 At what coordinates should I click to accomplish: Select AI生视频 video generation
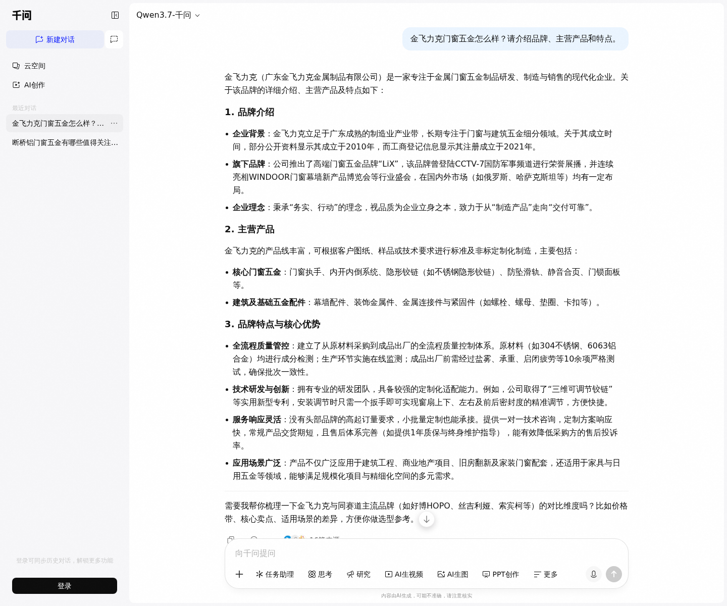point(404,574)
